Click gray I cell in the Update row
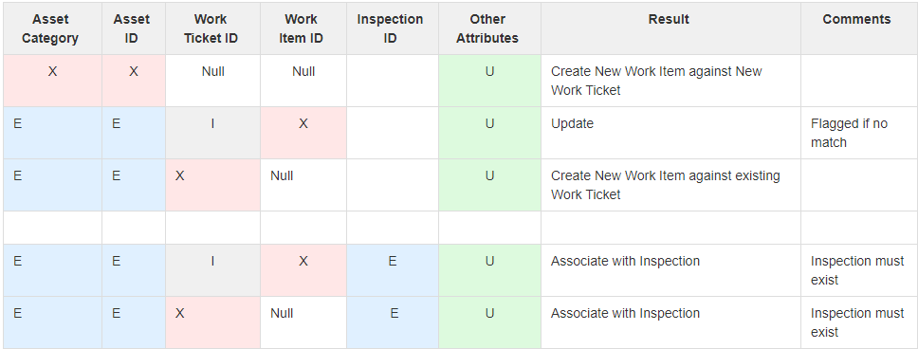 pyautogui.click(x=212, y=133)
